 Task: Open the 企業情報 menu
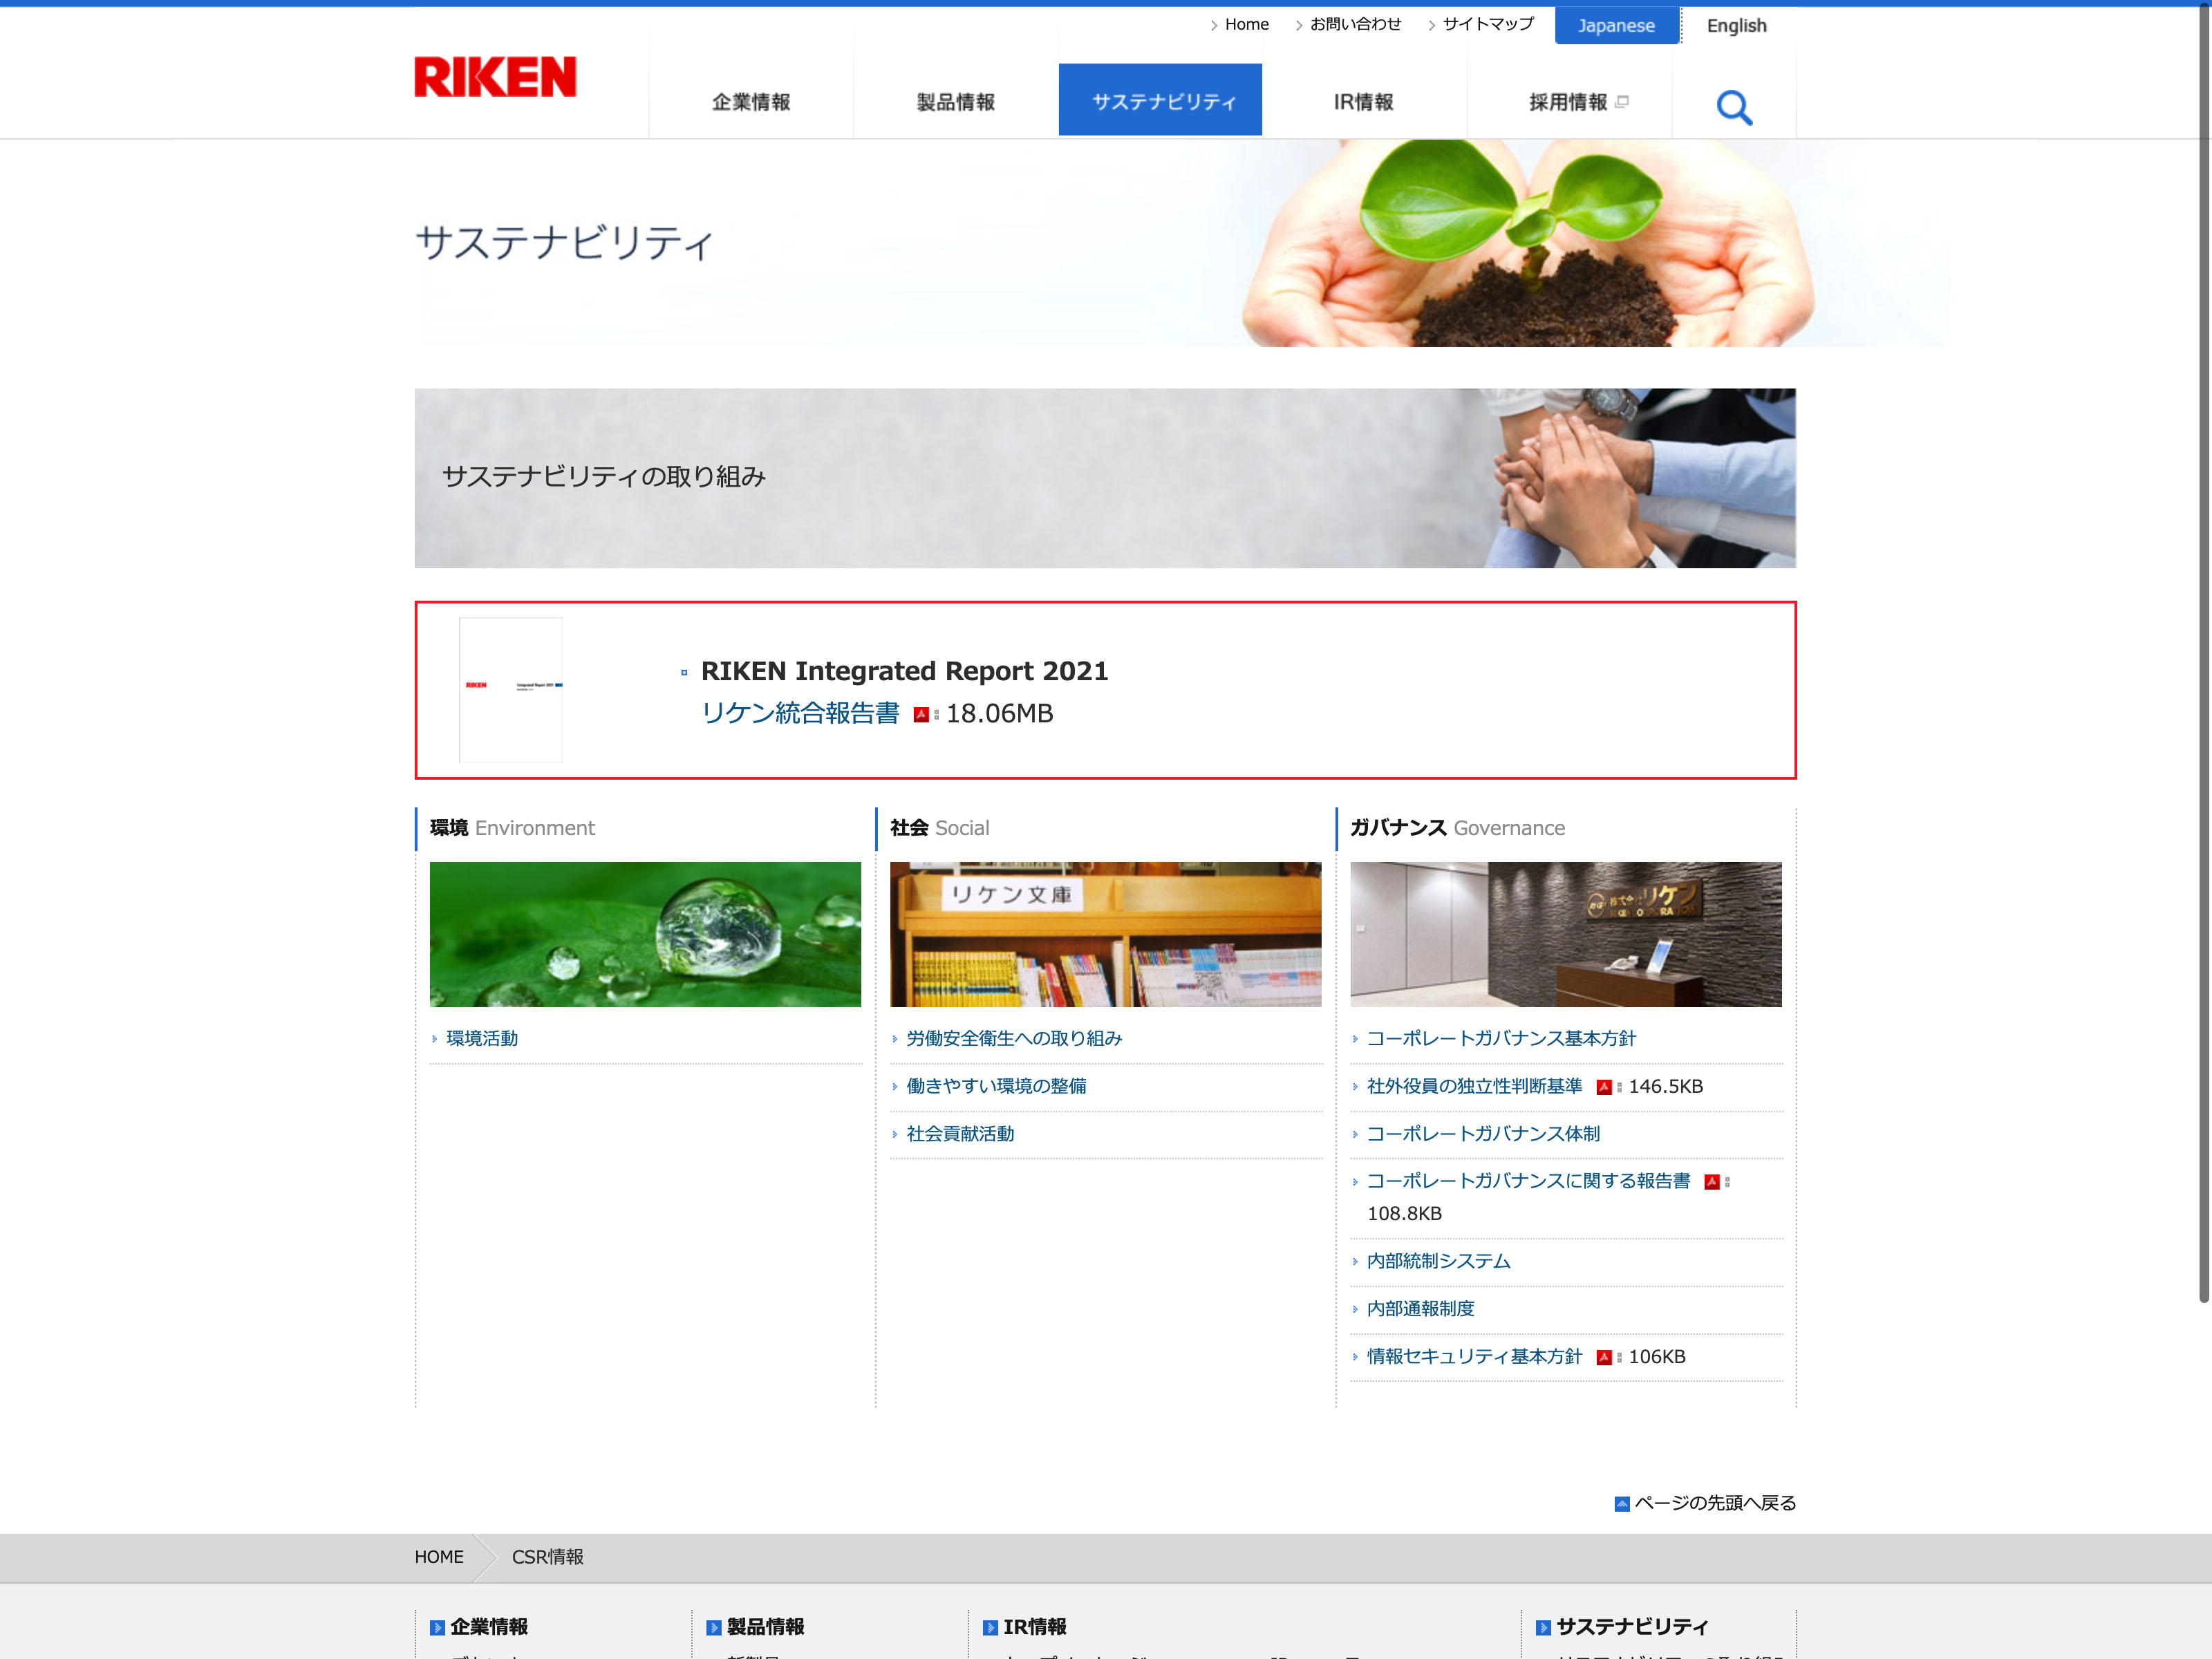pos(751,102)
